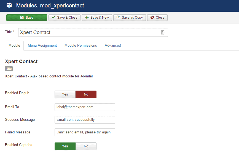
Task: Click the Save button
Action: pos(27,18)
